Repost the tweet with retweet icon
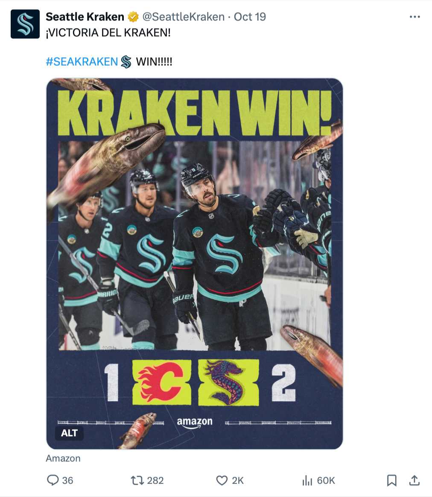The height and width of the screenshot is (497, 432). [137, 480]
